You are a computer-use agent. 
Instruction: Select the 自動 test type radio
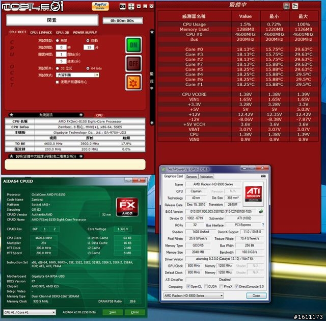click(88, 40)
